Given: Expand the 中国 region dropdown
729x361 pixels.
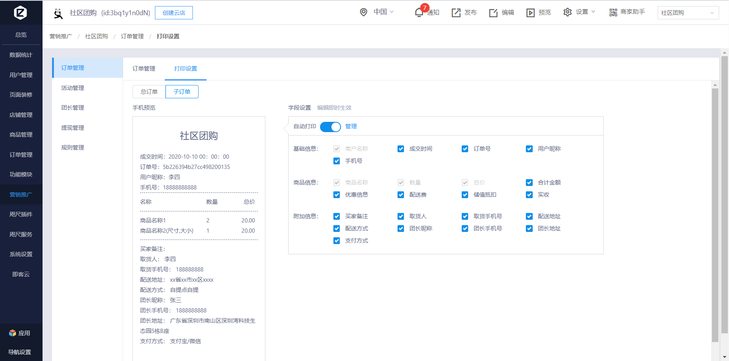Looking at the screenshot, I should (383, 12).
